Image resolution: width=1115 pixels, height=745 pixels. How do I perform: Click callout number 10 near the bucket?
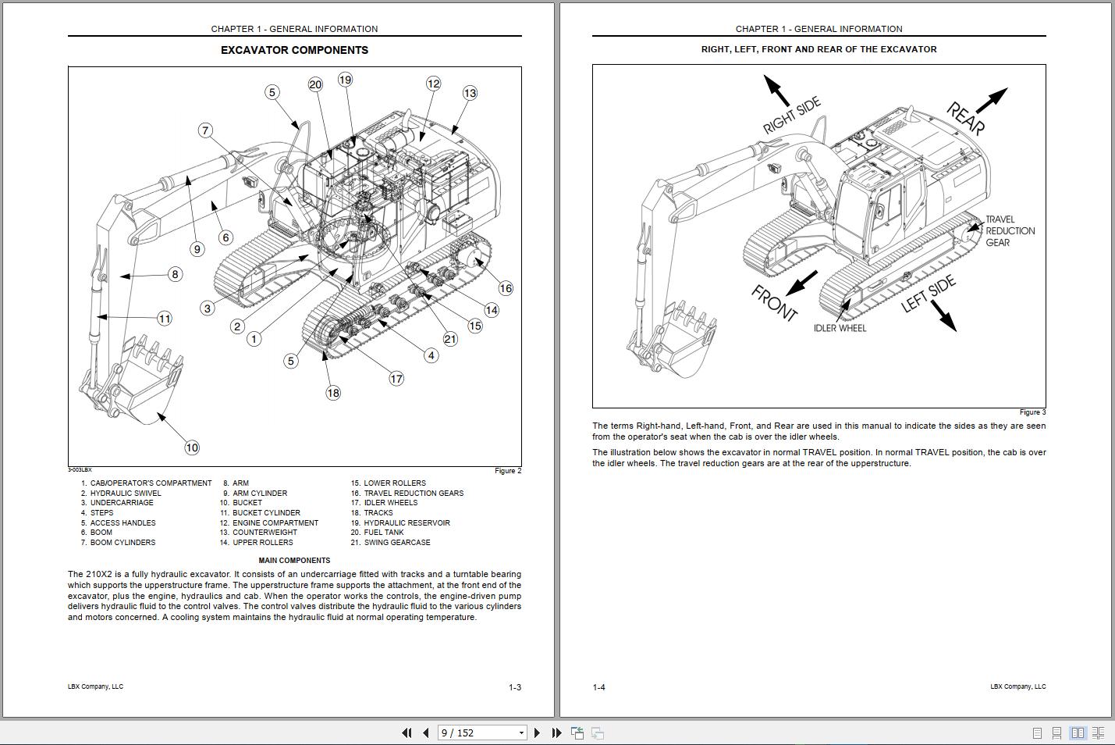192,447
